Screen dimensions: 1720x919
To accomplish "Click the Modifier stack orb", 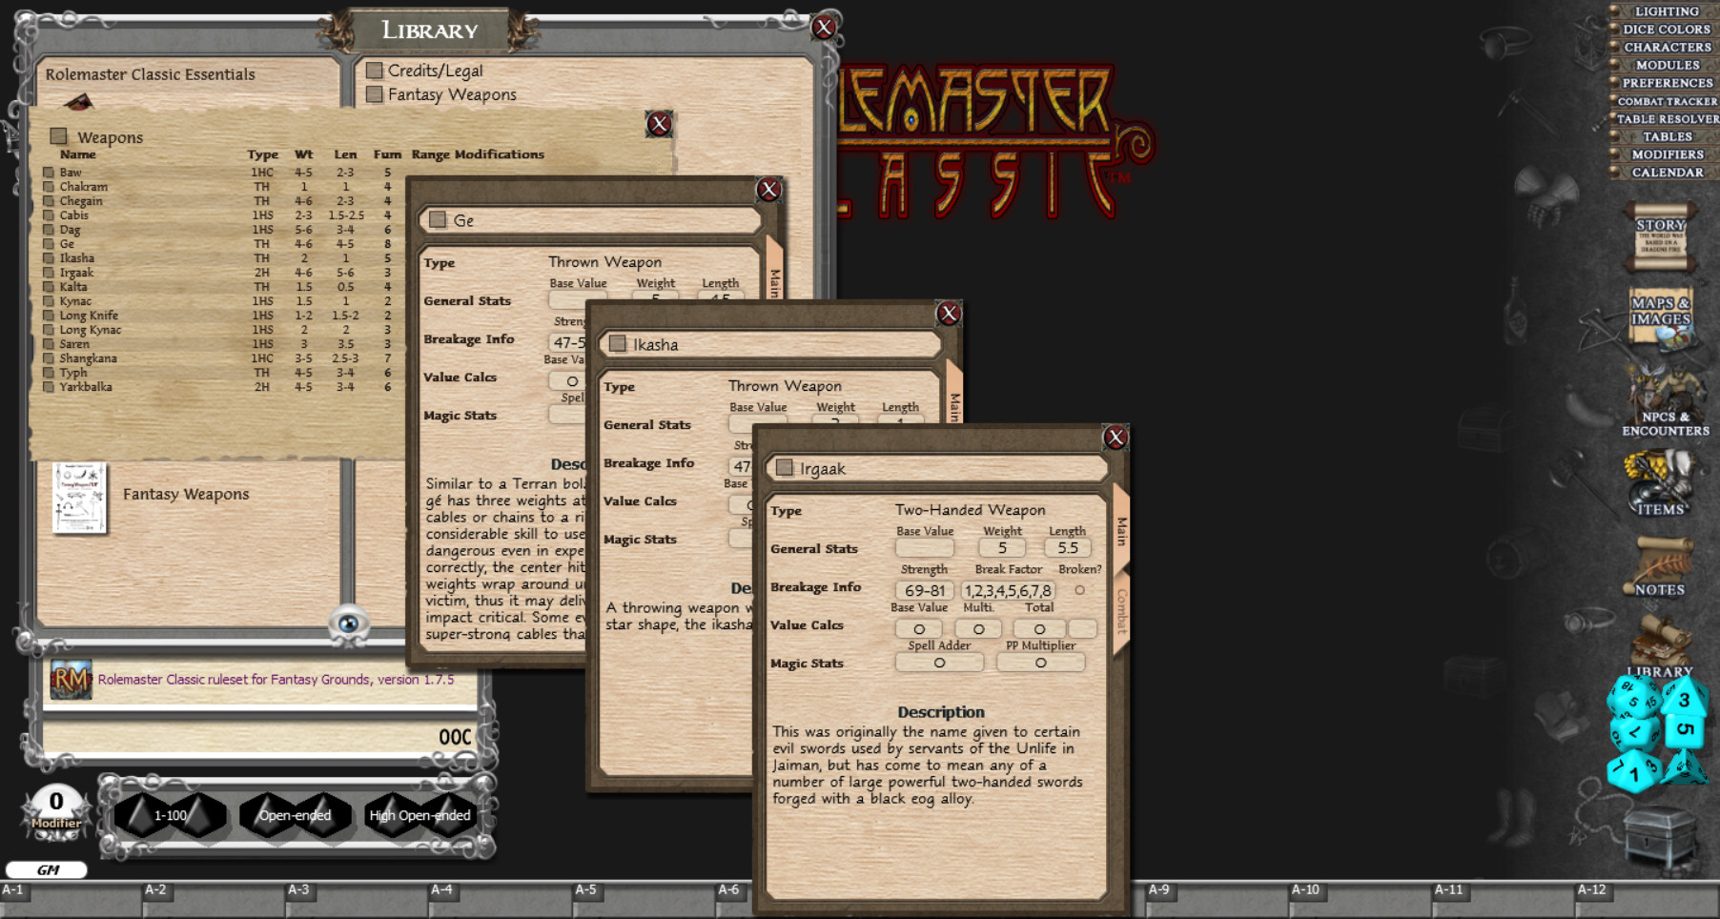I will 55,812.
